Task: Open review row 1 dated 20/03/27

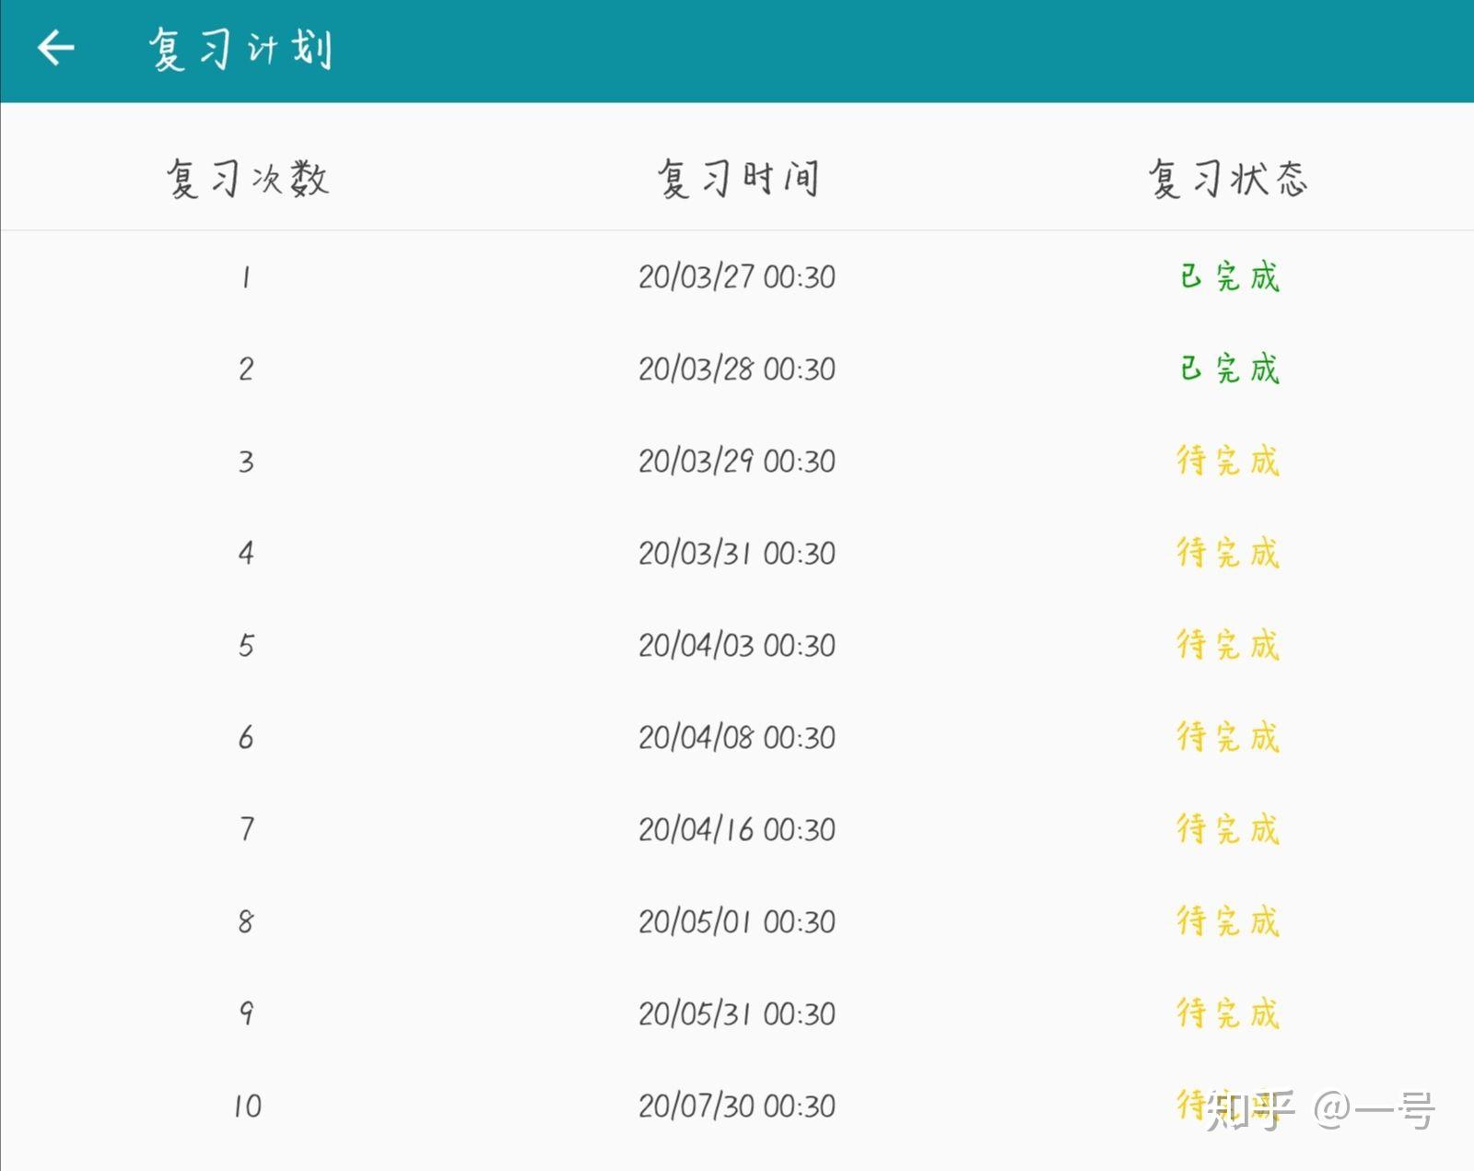Action: 737,276
